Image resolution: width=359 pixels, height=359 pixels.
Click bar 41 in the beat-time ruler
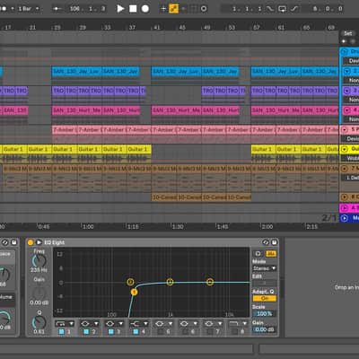tap(157, 28)
